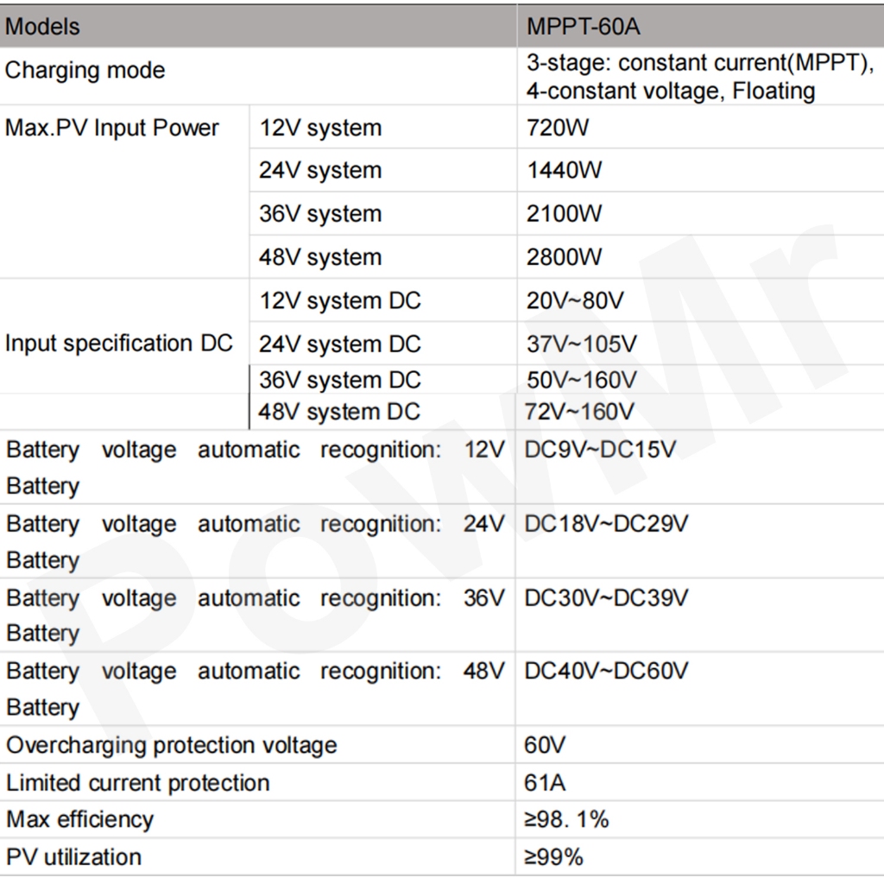
Task: Click the 37V~105V input range
Action: point(582,344)
